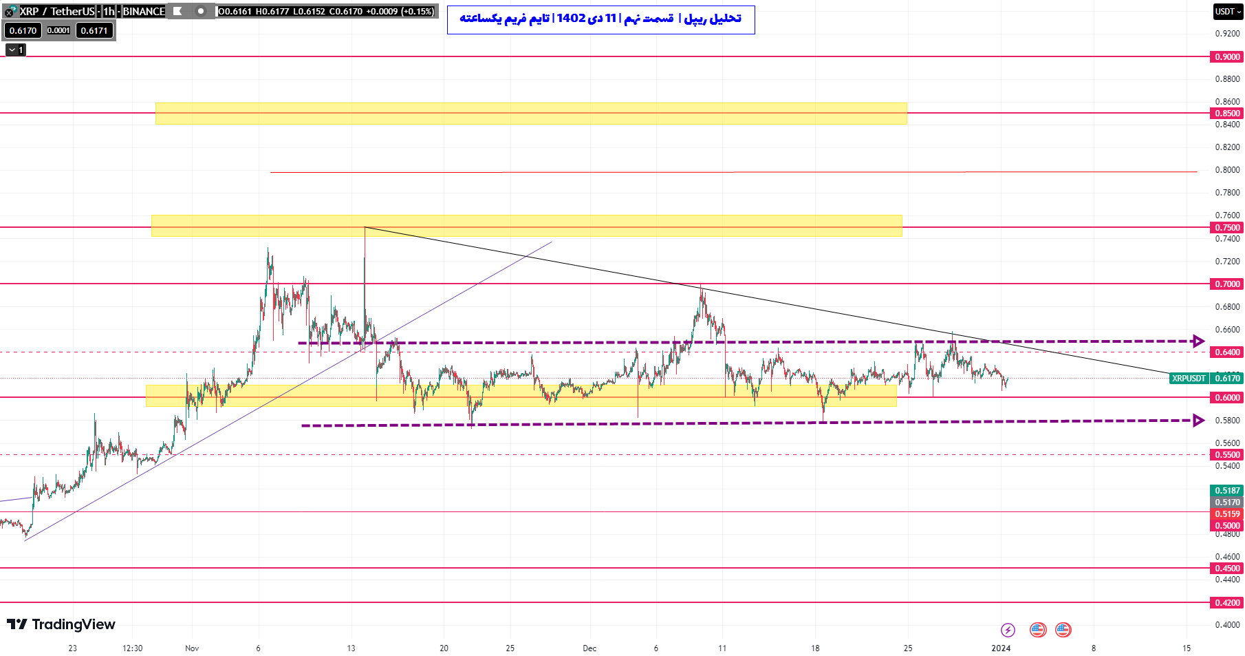Click the 12:30 label on the time axis

pos(133,648)
